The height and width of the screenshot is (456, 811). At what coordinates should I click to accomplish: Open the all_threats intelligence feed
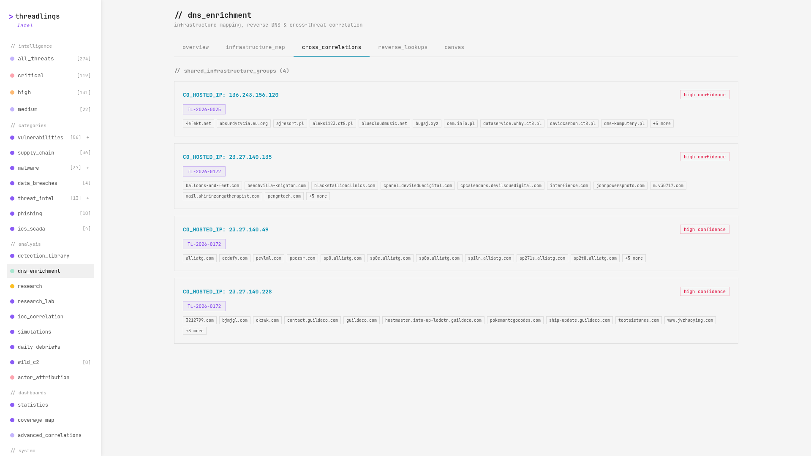pyautogui.click(x=35, y=59)
